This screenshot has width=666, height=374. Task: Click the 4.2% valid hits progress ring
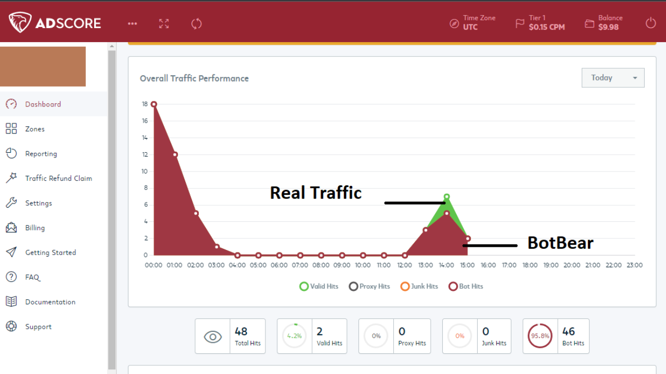pos(294,336)
